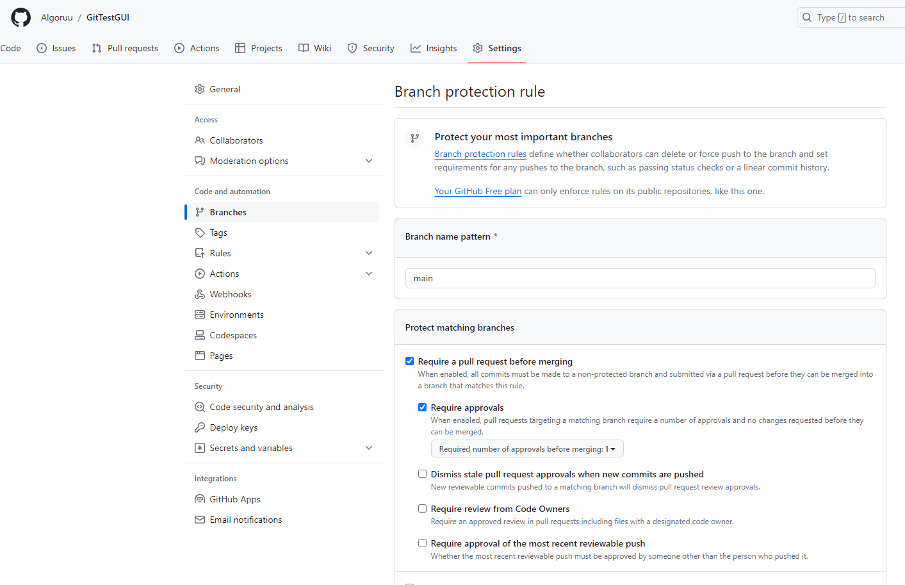Click the Collaborators people icon

click(x=200, y=140)
